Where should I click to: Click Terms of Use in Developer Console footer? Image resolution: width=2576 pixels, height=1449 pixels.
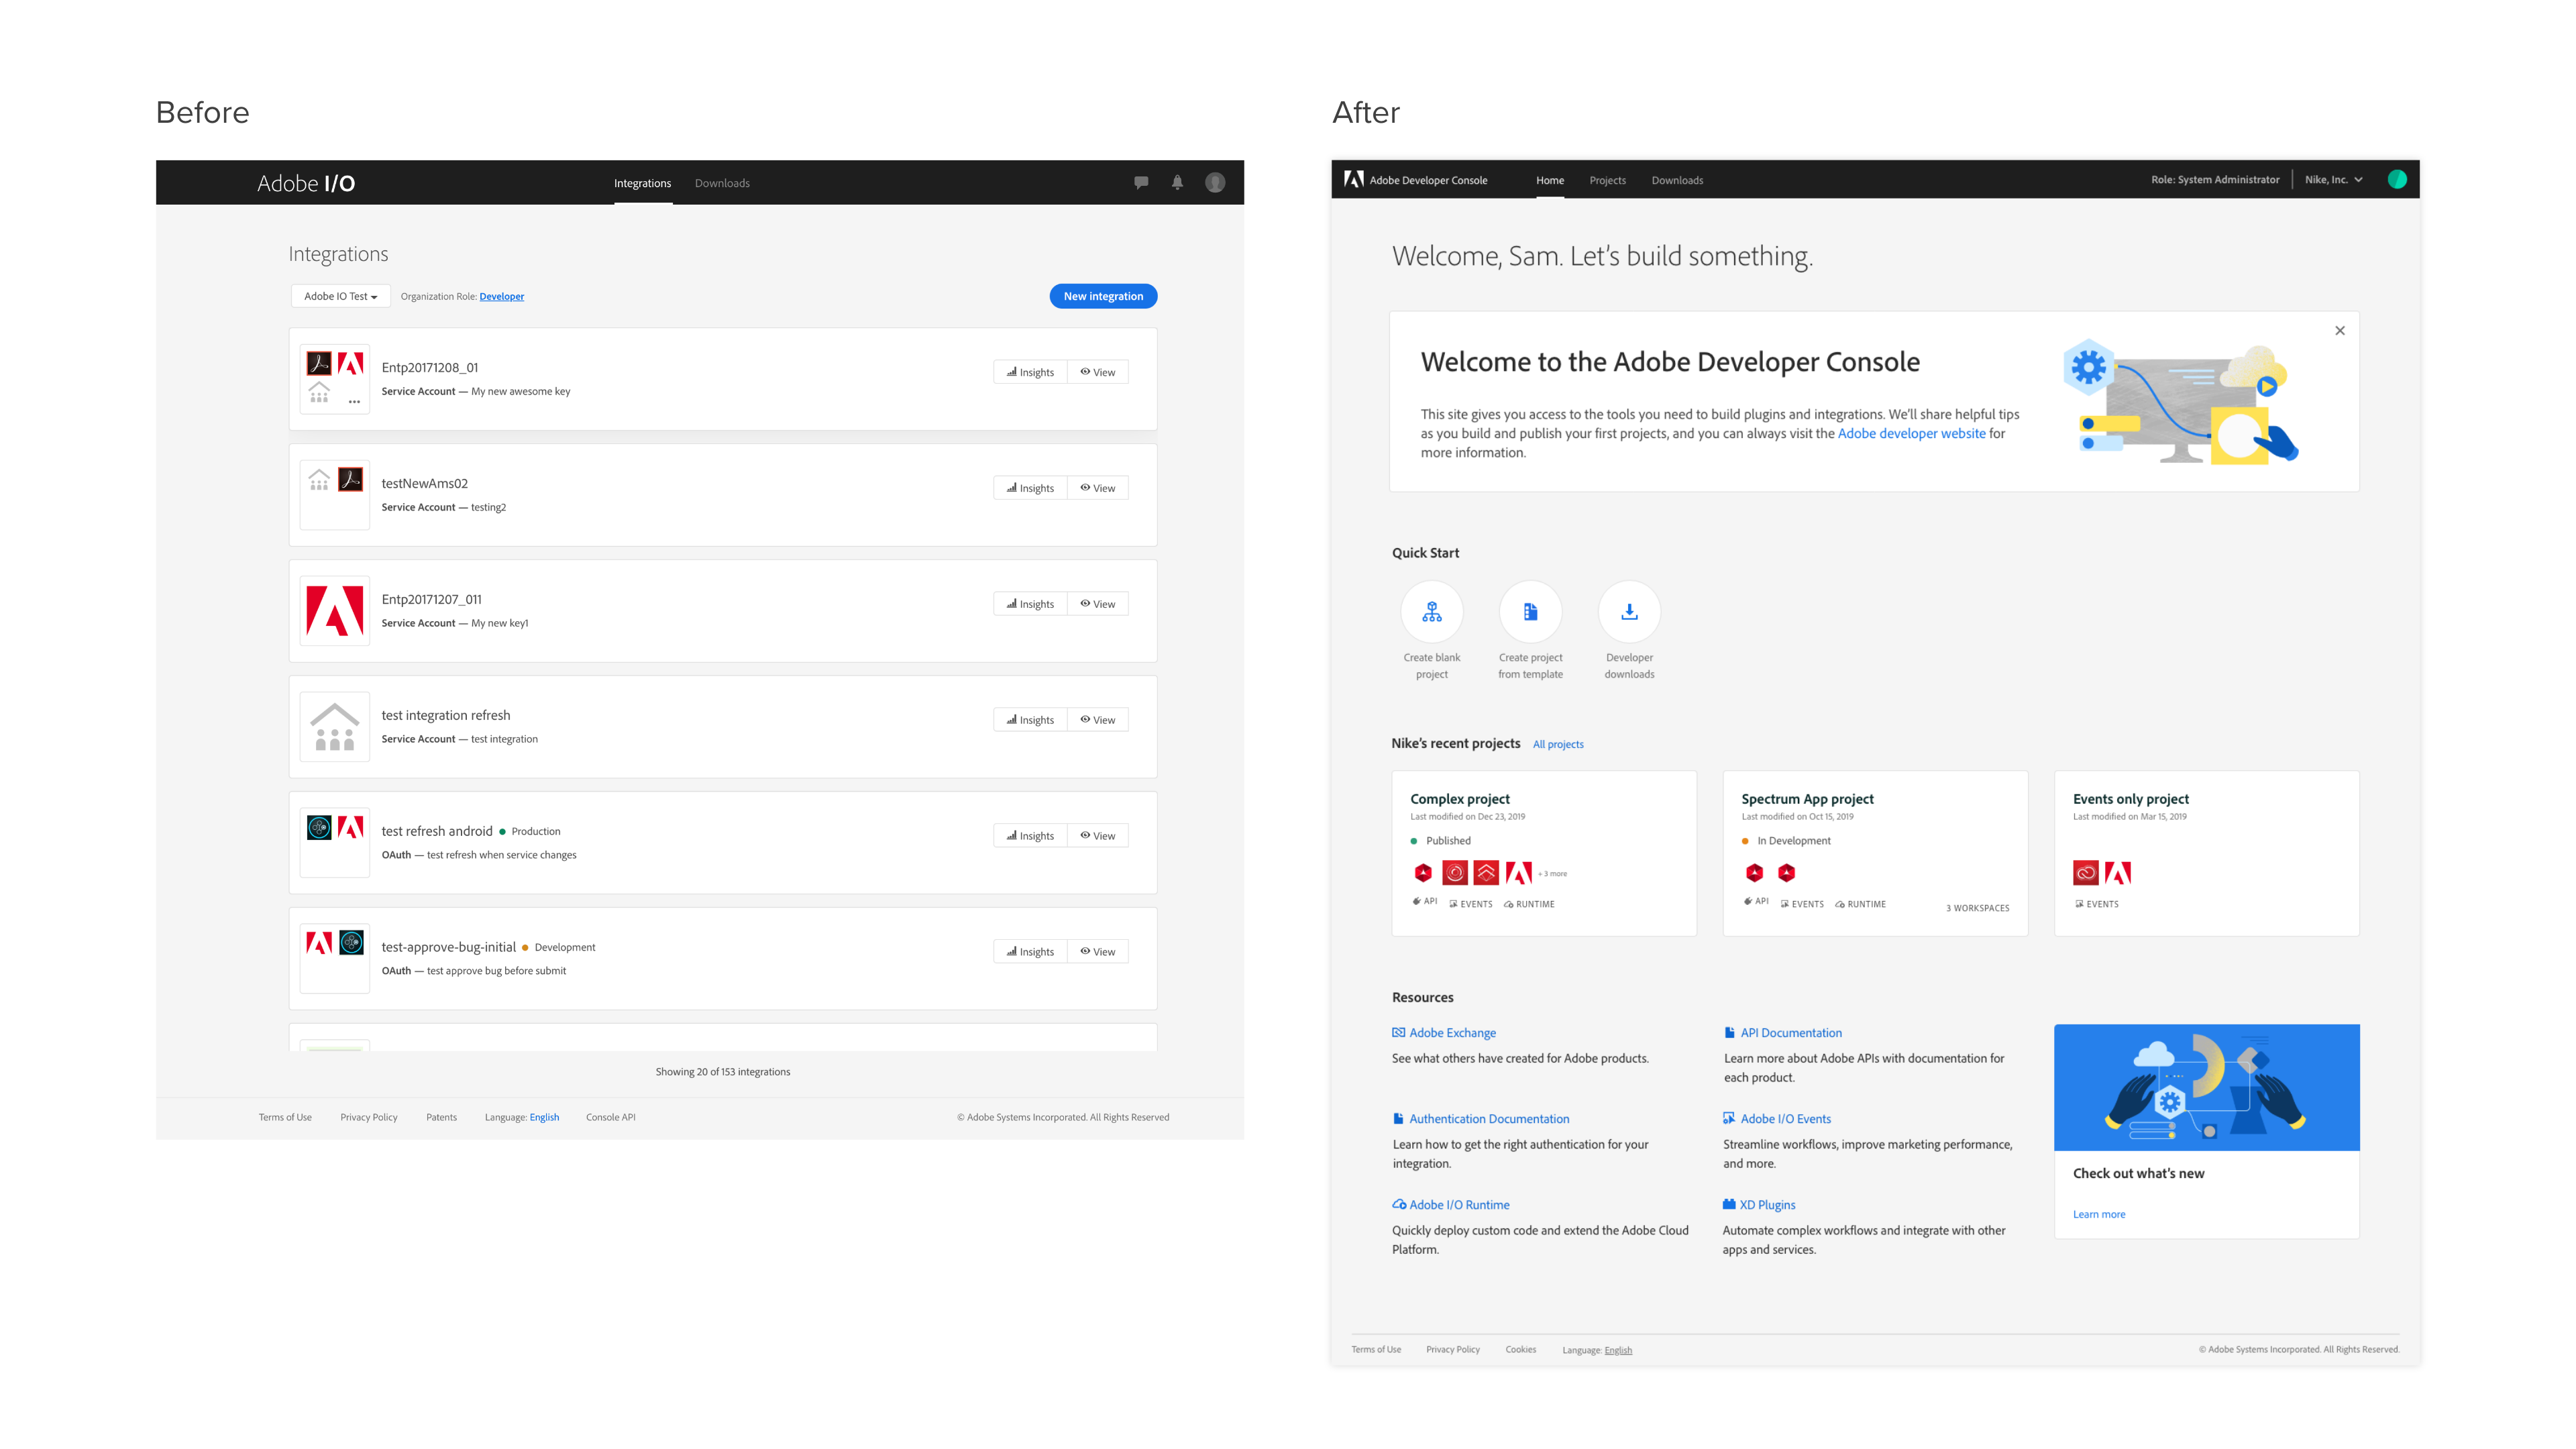1376,1349
